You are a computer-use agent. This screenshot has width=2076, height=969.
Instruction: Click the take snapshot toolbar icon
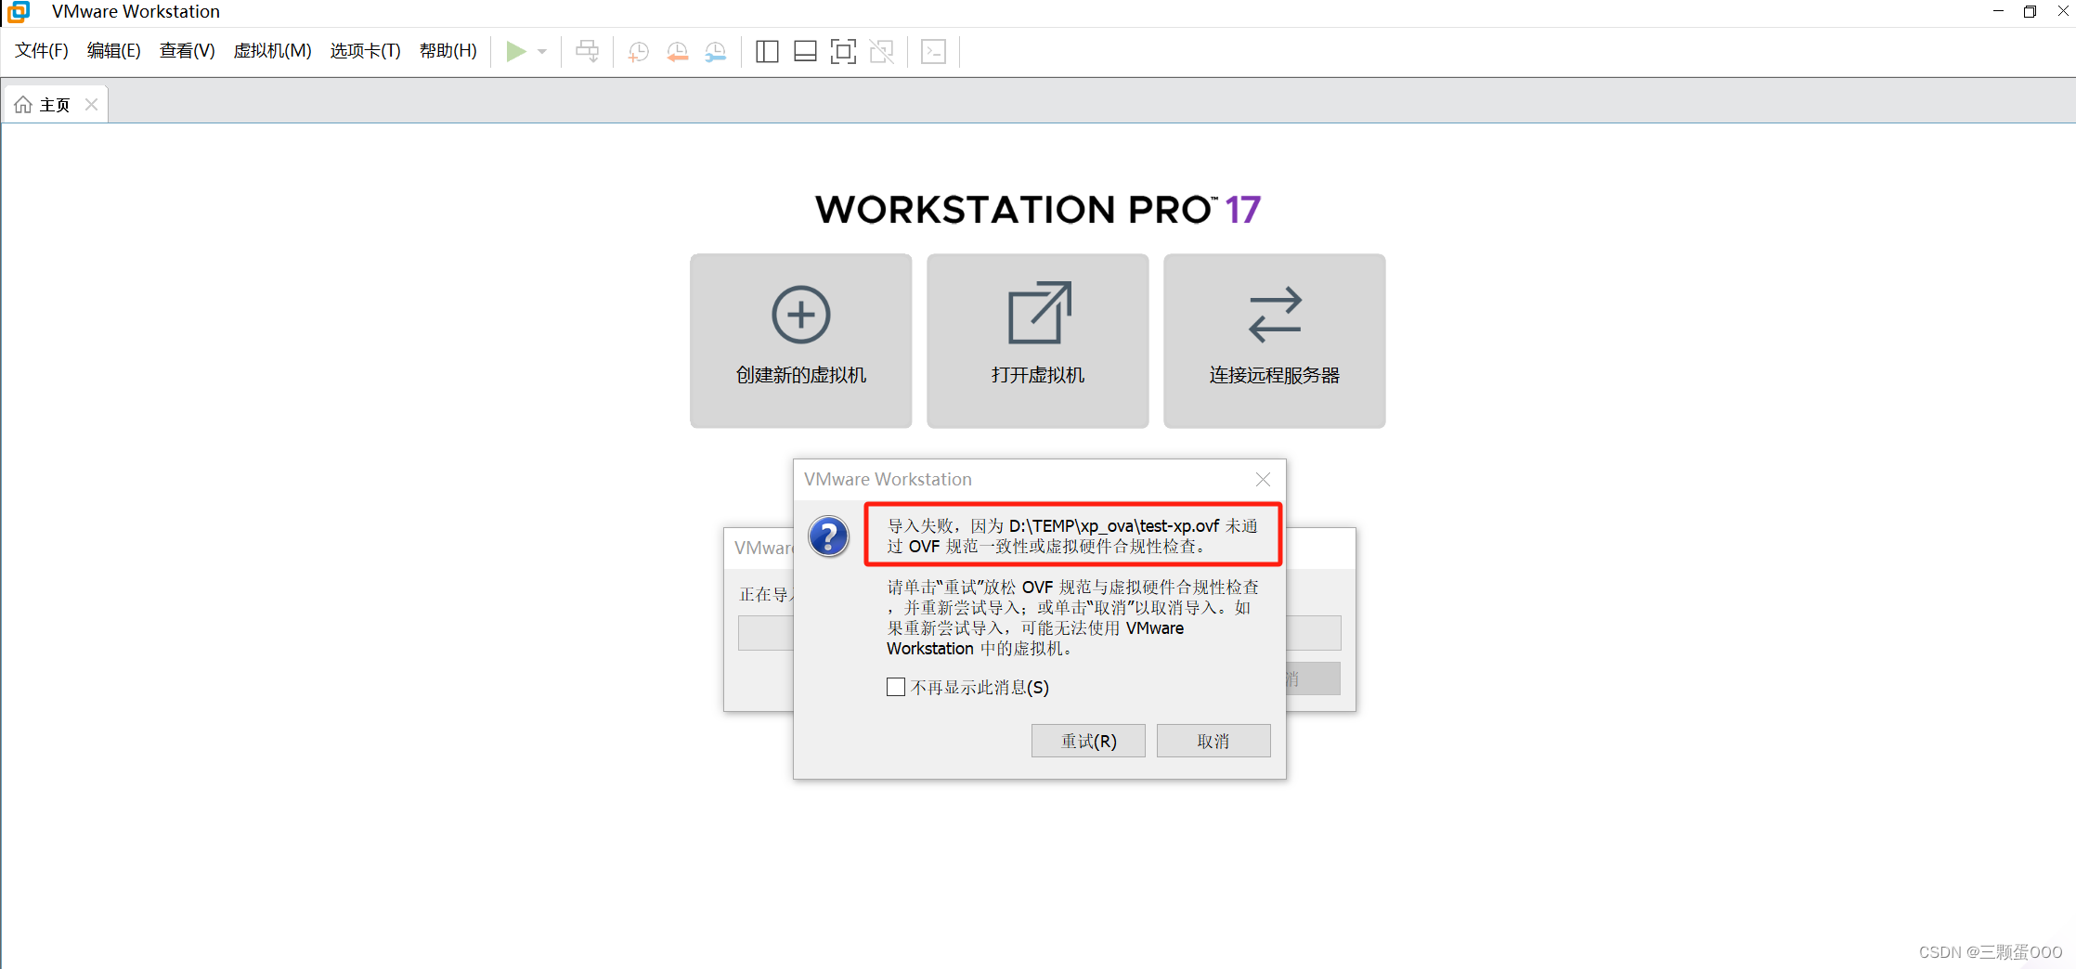(x=639, y=52)
